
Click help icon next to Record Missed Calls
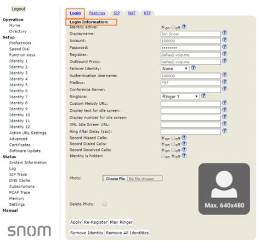(x=184, y=138)
